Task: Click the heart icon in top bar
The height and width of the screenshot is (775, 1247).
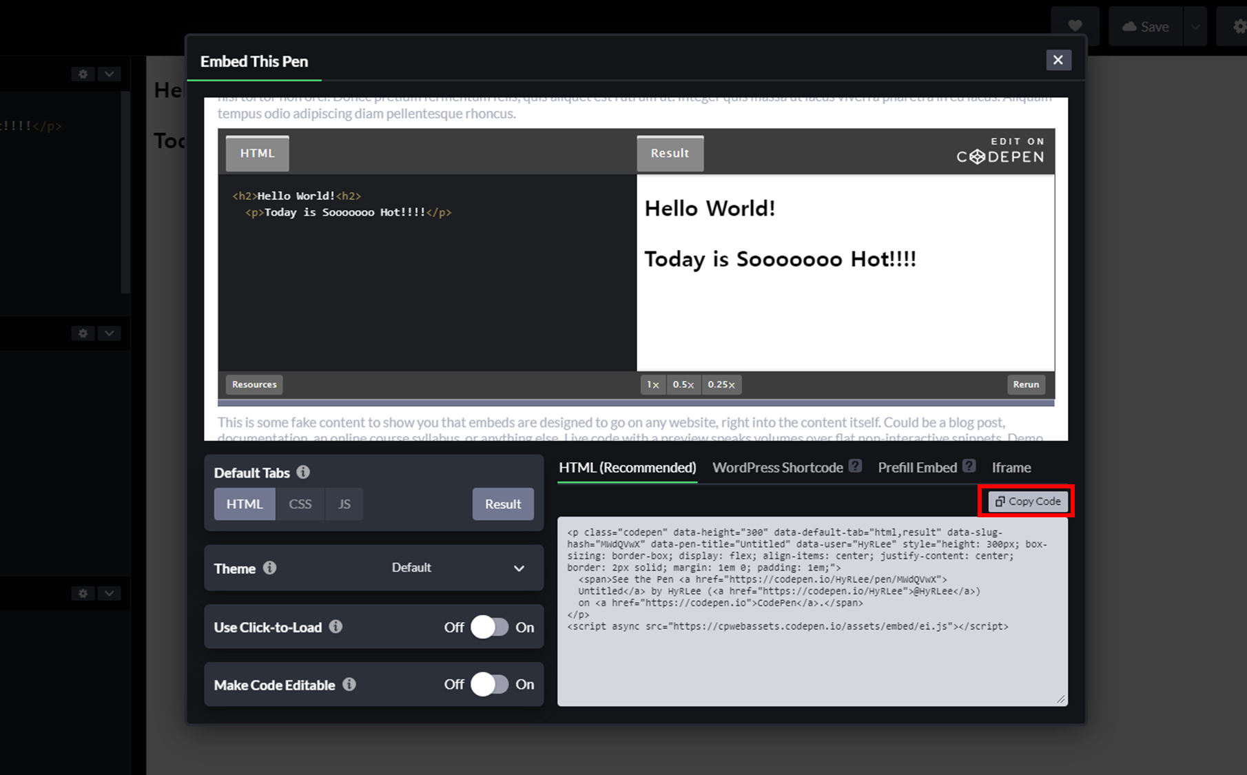Action: click(1075, 26)
